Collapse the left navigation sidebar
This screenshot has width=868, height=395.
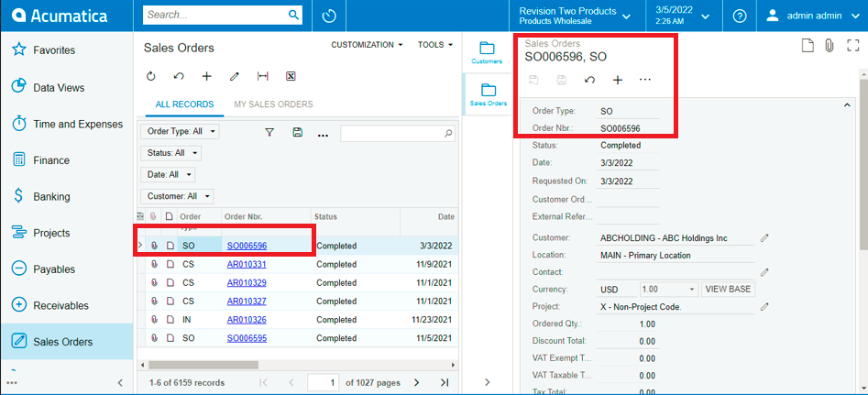click(x=121, y=383)
